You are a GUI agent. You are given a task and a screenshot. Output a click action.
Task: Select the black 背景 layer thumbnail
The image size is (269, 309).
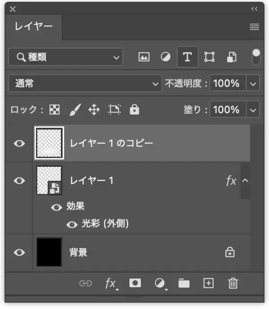click(49, 252)
